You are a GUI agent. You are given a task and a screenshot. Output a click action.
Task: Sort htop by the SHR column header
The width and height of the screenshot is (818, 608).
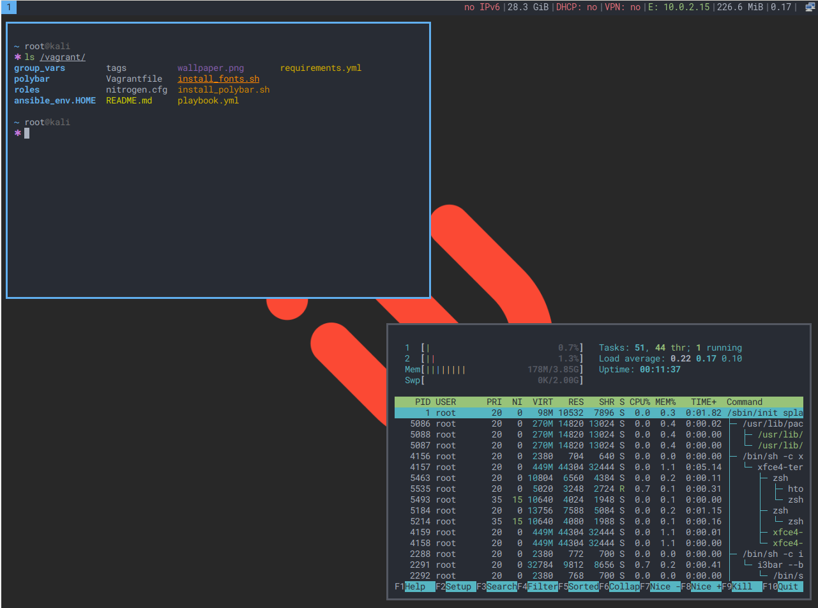[607, 402]
